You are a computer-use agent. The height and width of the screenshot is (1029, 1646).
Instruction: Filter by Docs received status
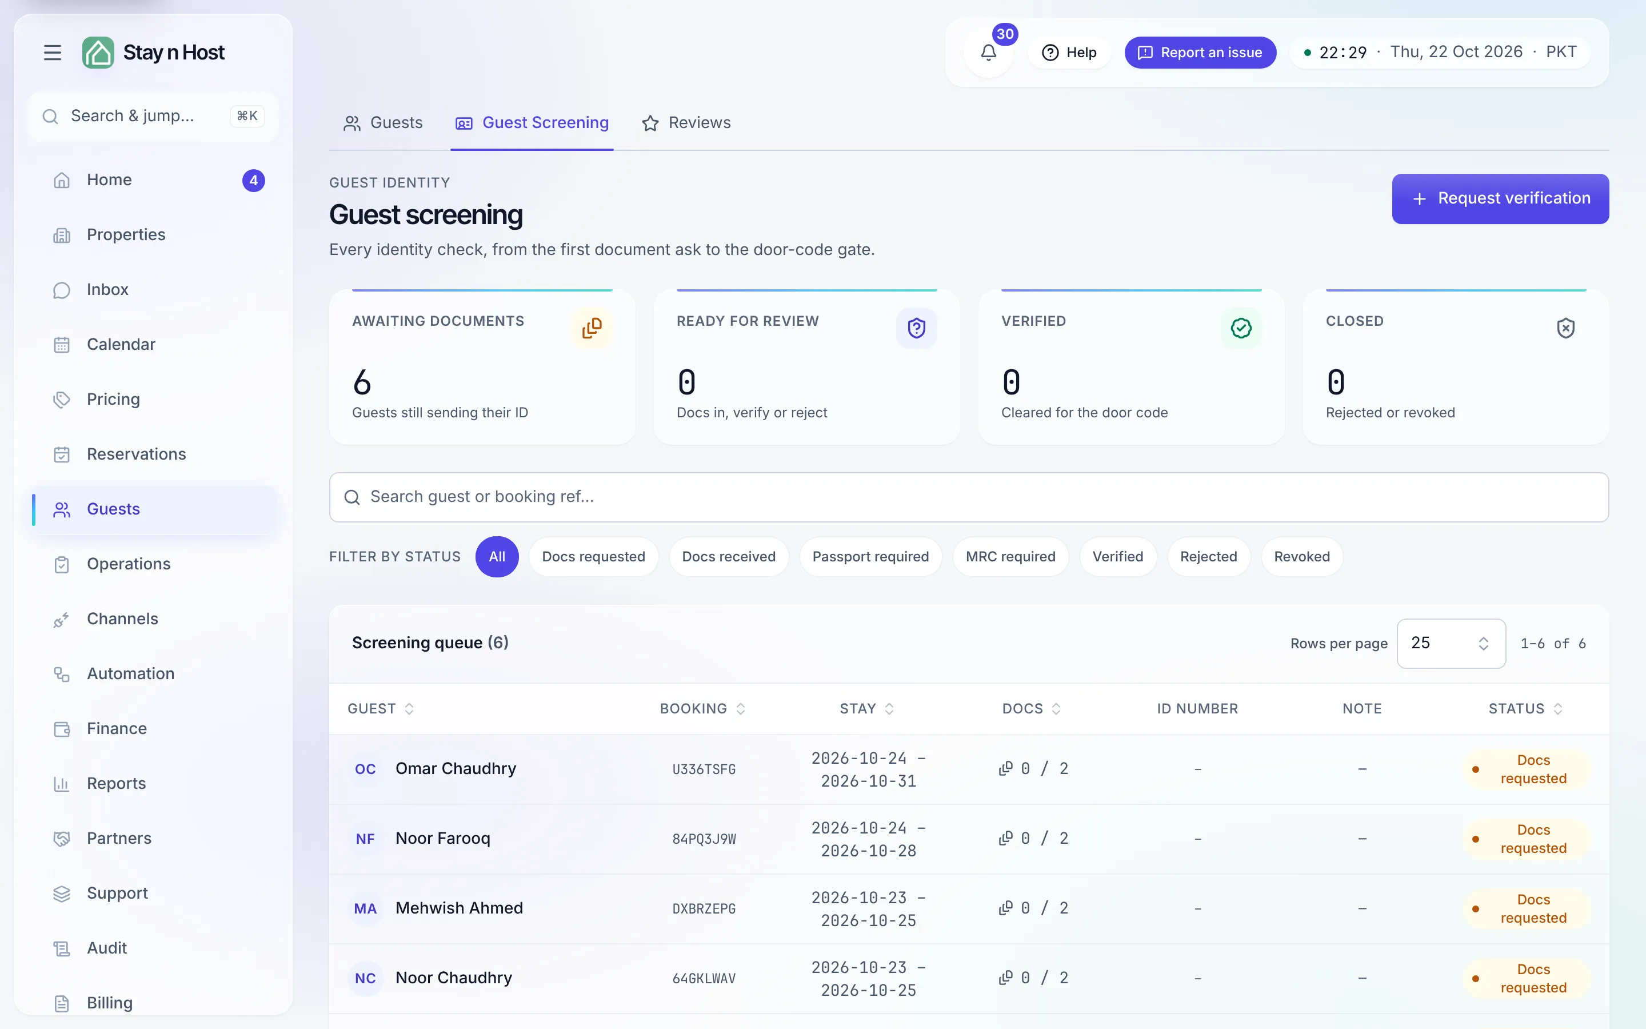(x=729, y=557)
